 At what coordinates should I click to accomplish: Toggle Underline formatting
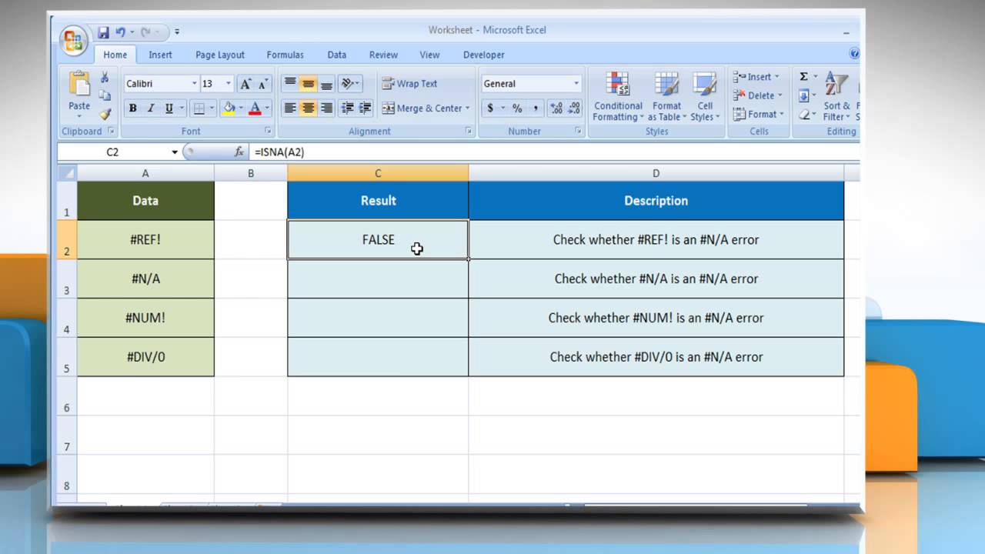pos(169,108)
